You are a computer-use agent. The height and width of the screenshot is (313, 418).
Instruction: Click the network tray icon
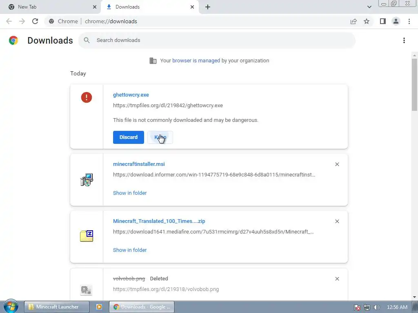click(x=367, y=307)
